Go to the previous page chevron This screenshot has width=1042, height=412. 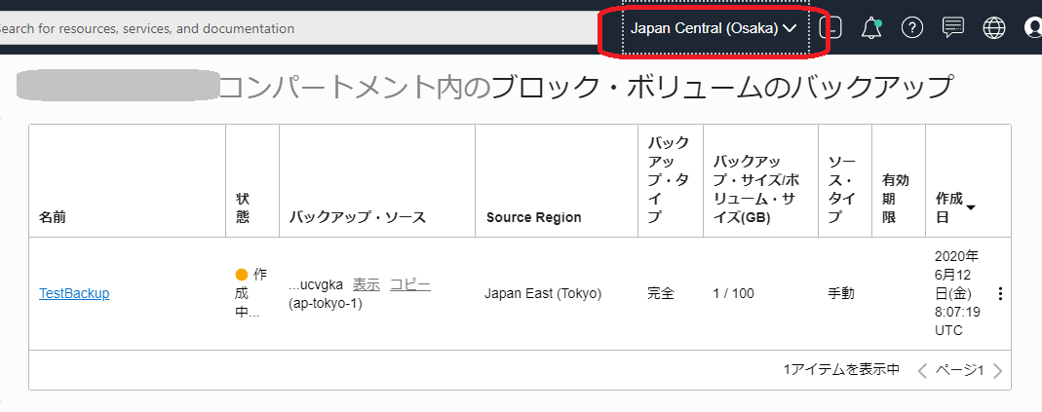922,370
